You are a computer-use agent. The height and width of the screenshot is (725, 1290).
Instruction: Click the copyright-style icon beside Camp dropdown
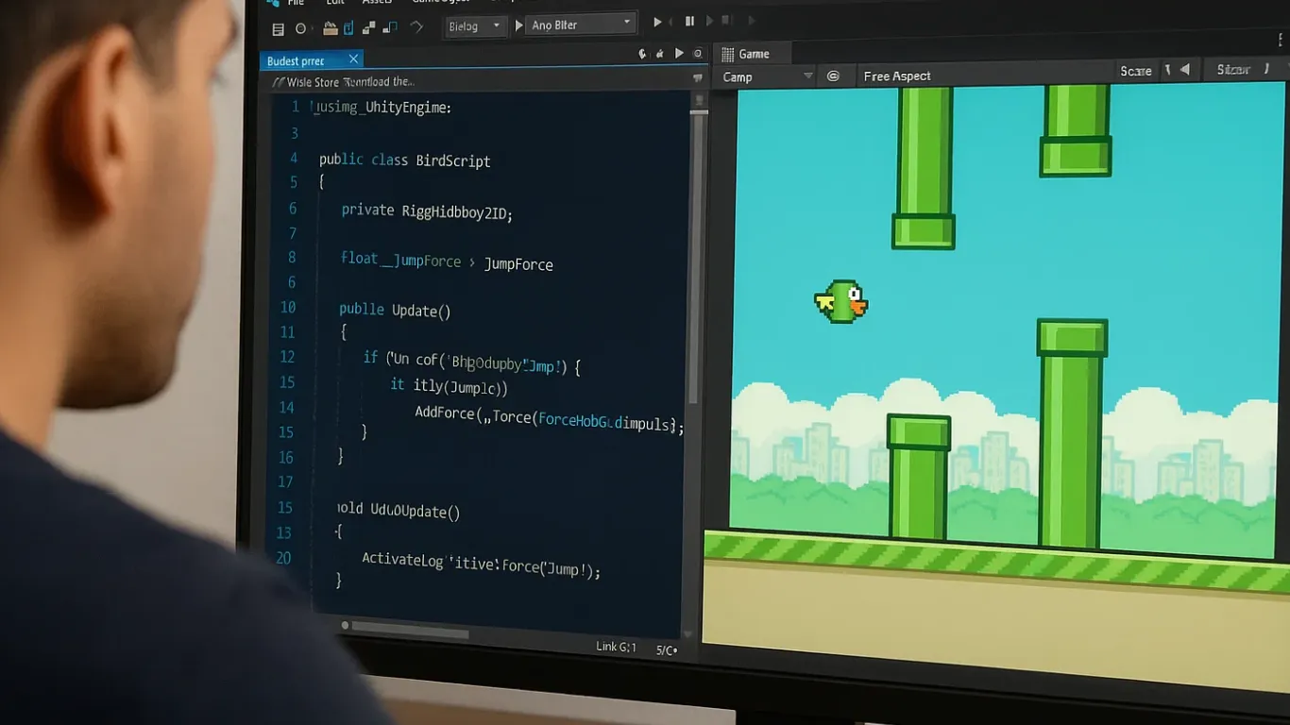833,76
